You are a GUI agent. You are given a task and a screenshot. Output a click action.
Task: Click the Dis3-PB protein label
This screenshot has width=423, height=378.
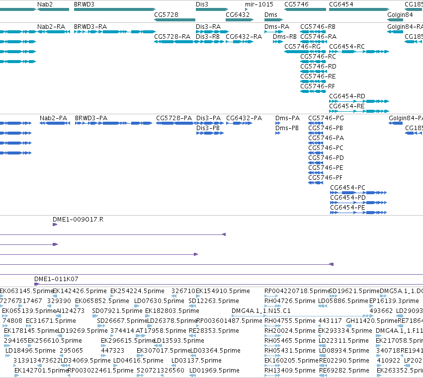click(208, 128)
